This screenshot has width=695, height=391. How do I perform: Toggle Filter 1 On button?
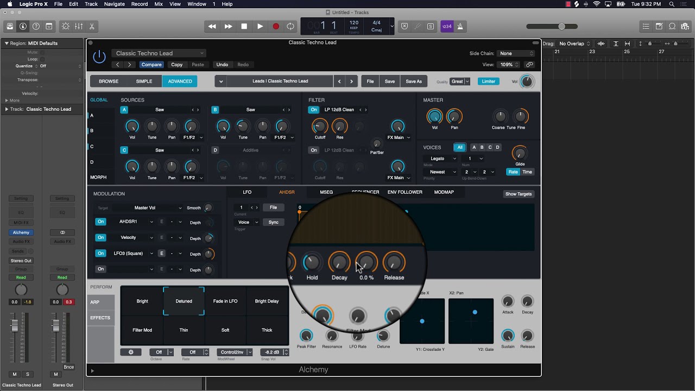coord(314,110)
